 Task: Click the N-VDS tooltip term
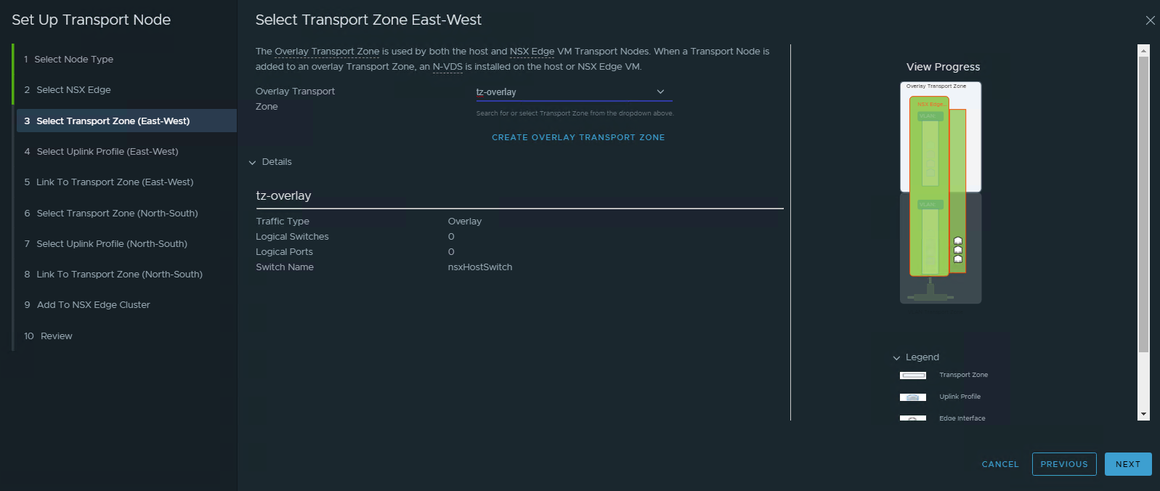(447, 67)
